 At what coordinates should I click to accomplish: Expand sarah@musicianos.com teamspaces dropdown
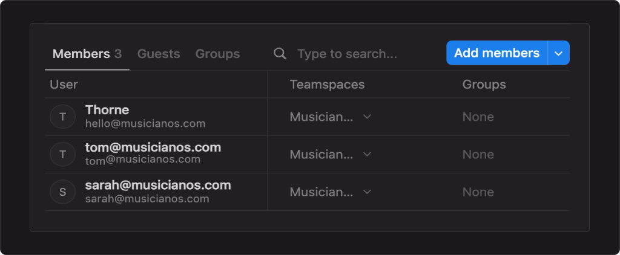pyautogui.click(x=368, y=192)
